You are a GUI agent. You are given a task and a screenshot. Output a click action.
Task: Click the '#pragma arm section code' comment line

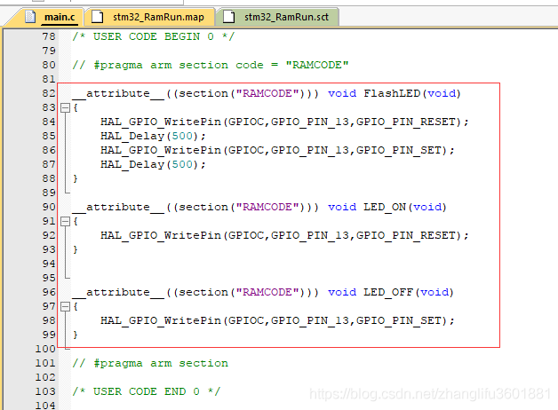tap(211, 65)
